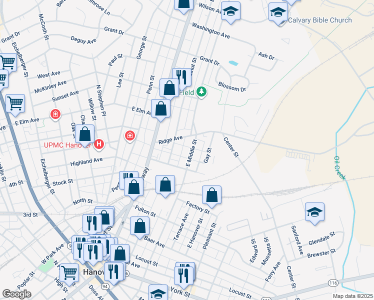Image resolution: width=374 pixels, height=300 pixels.
Task: Click the shopping cart marker near Sunset Ave
Action: click(15, 103)
